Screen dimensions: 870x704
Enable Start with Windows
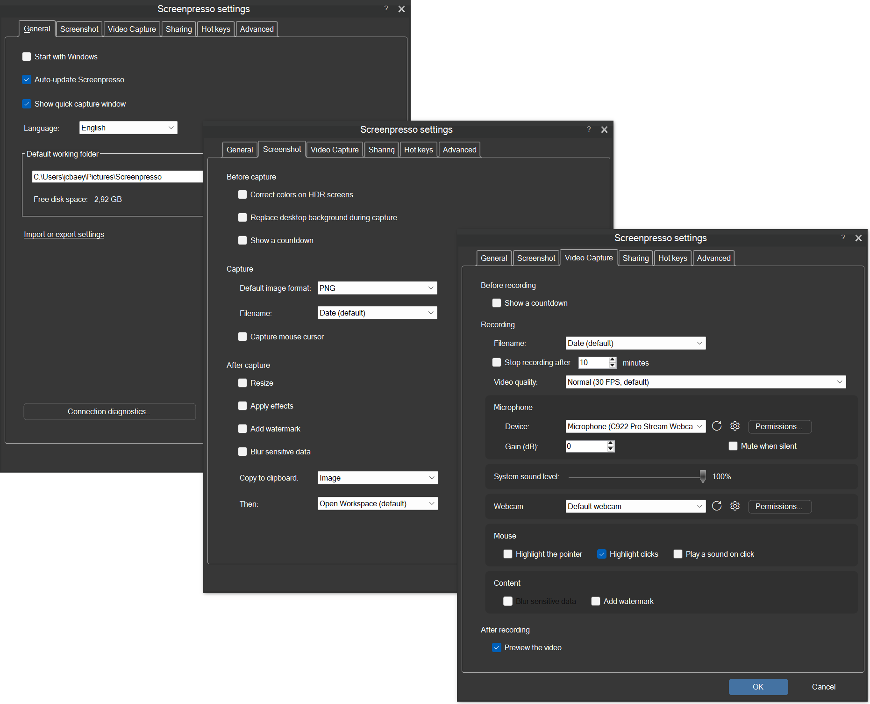pos(27,57)
